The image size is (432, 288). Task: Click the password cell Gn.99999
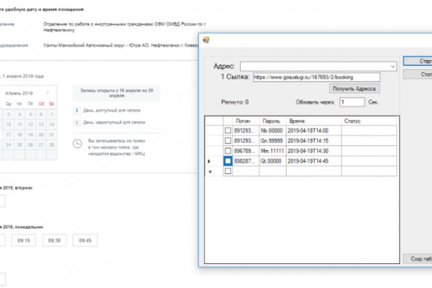(273, 141)
